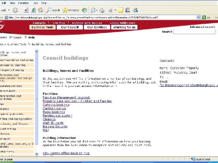The width and height of the screenshot is (218, 163).
Task: Click the browser address URL field
Action: click(x=102, y=18)
